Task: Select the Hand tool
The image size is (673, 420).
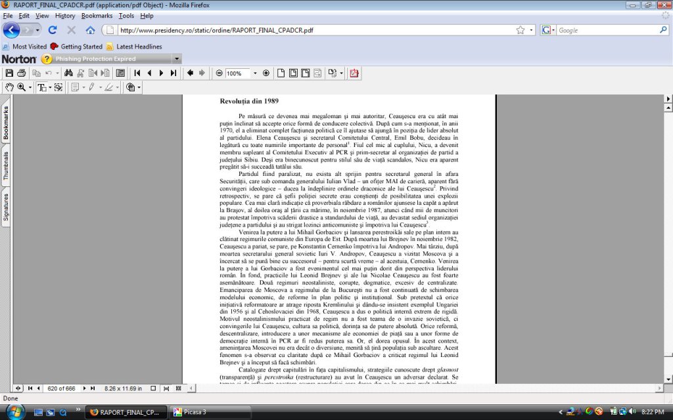Action: coord(9,87)
